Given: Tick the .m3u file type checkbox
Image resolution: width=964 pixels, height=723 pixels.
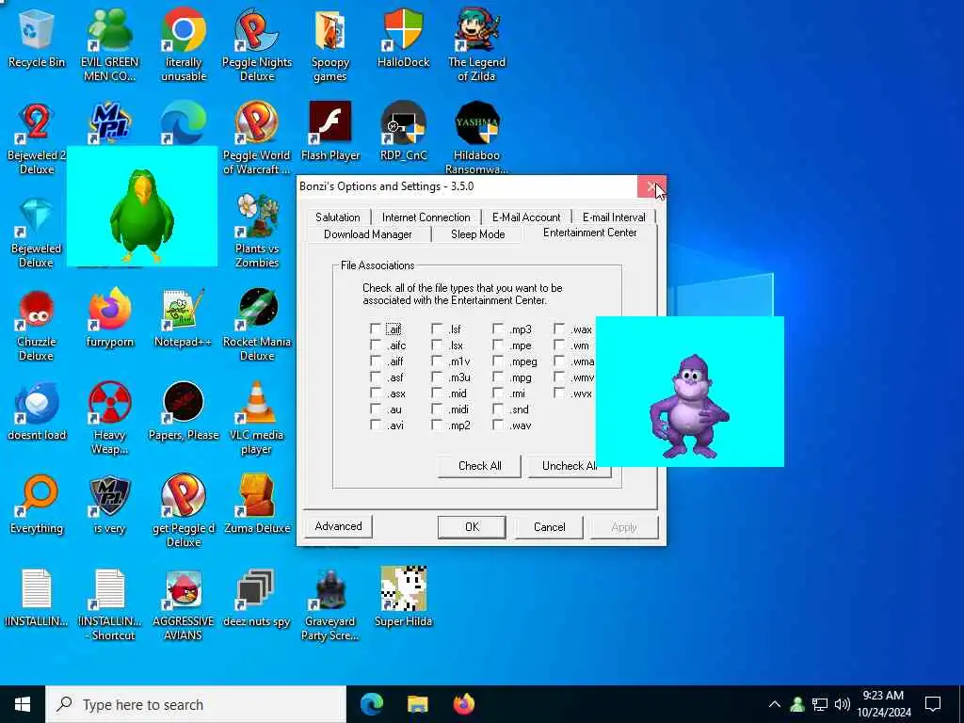Looking at the screenshot, I should [437, 377].
